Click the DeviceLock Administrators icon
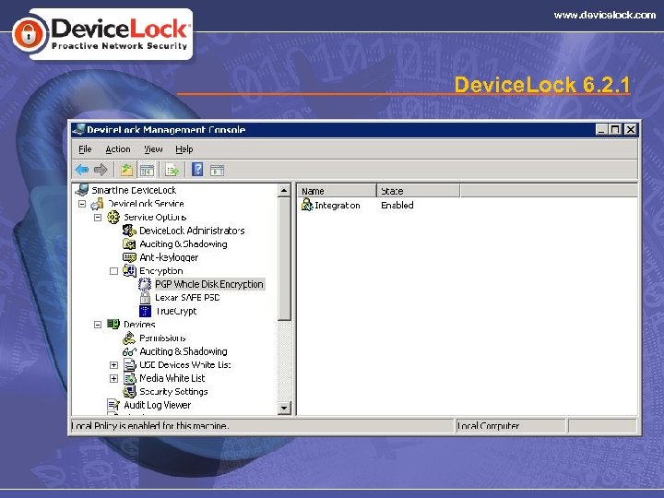Image resolution: width=664 pixels, height=498 pixels. [129, 231]
